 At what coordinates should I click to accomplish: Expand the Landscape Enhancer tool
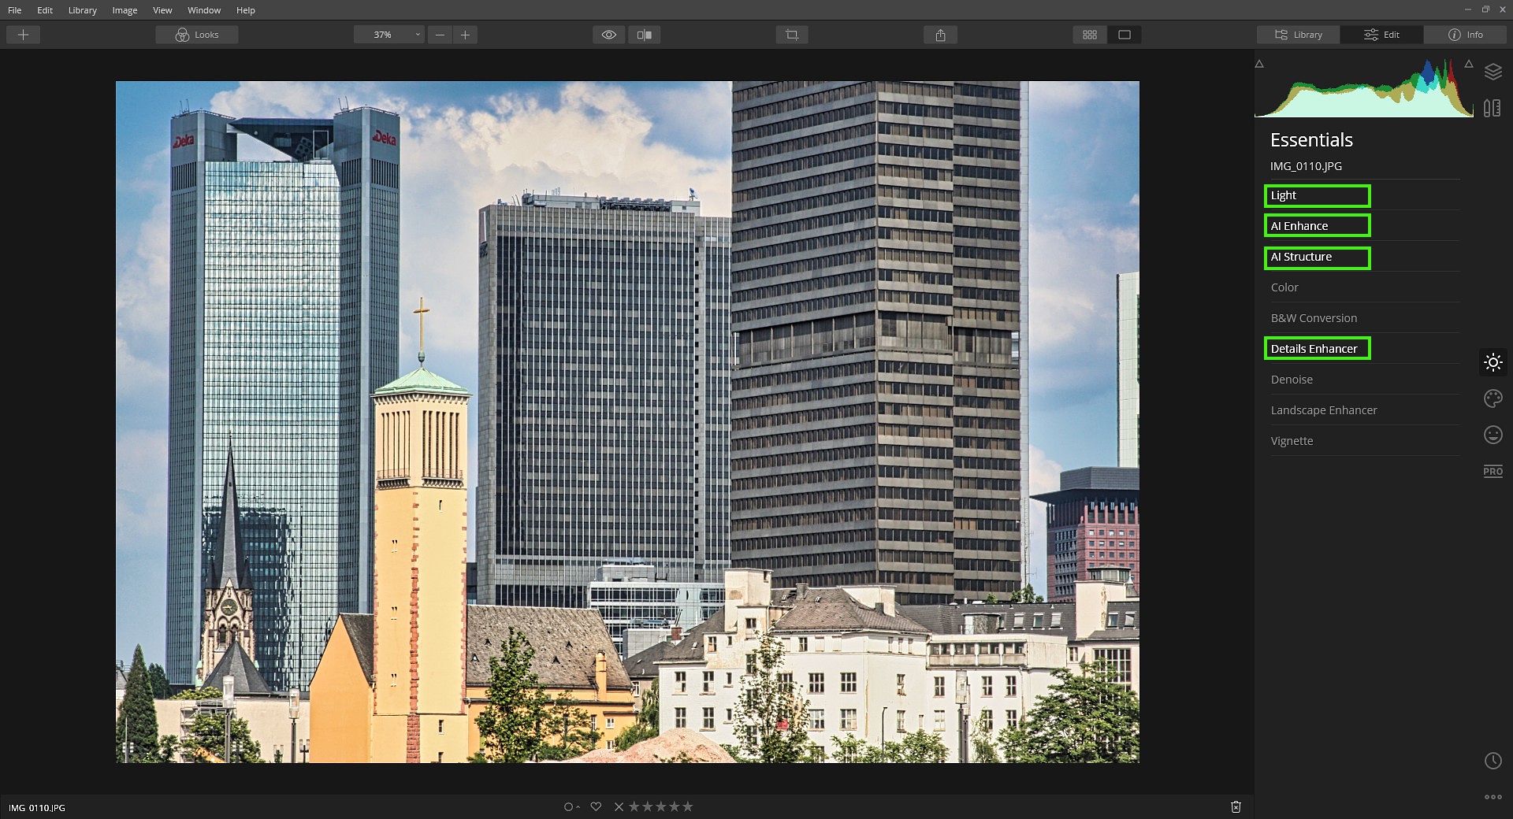tap(1365, 410)
